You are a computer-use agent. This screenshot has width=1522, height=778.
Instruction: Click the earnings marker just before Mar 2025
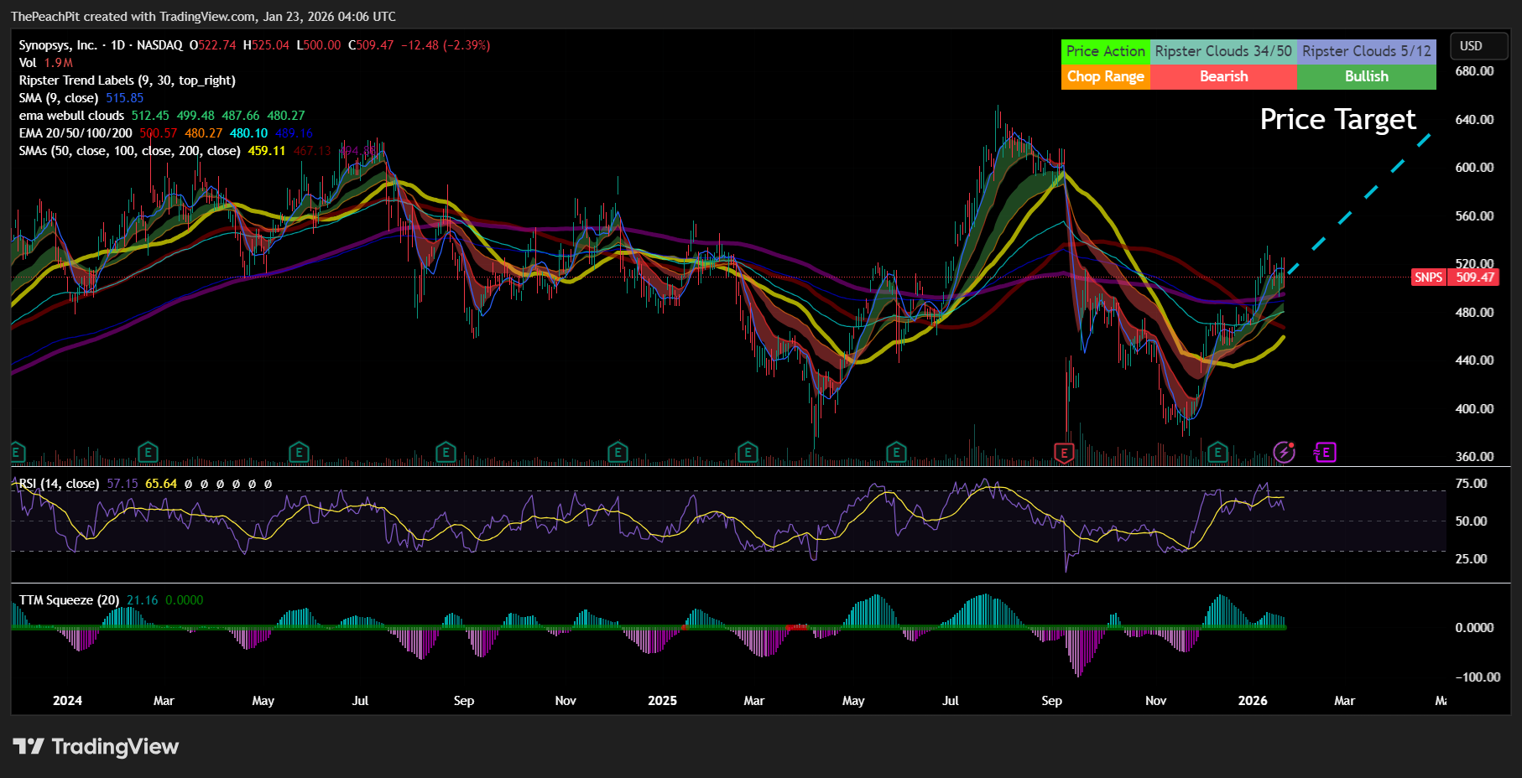[748, 453]
